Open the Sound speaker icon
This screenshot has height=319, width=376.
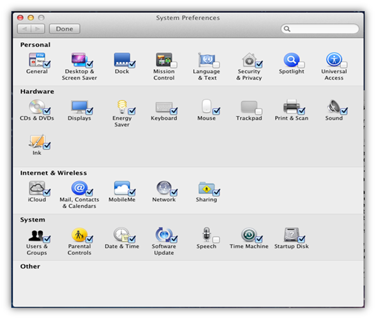(334, 106)
